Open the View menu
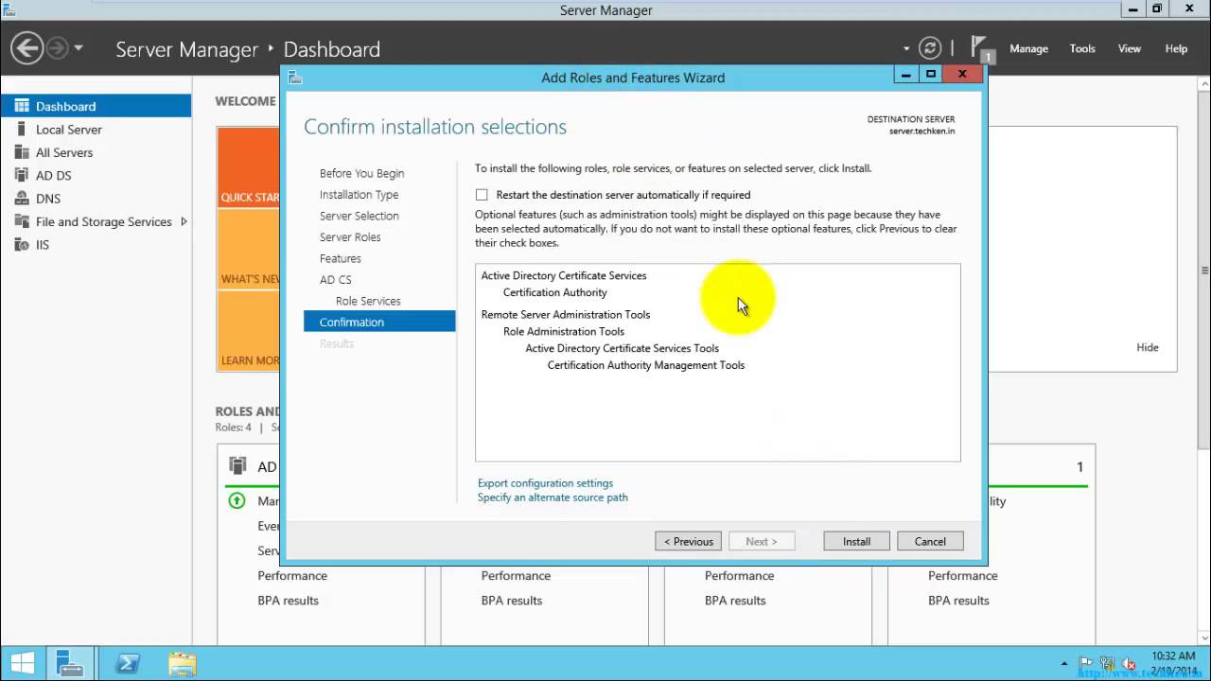The image size is (1211, 681). (x=1130, y=48)
